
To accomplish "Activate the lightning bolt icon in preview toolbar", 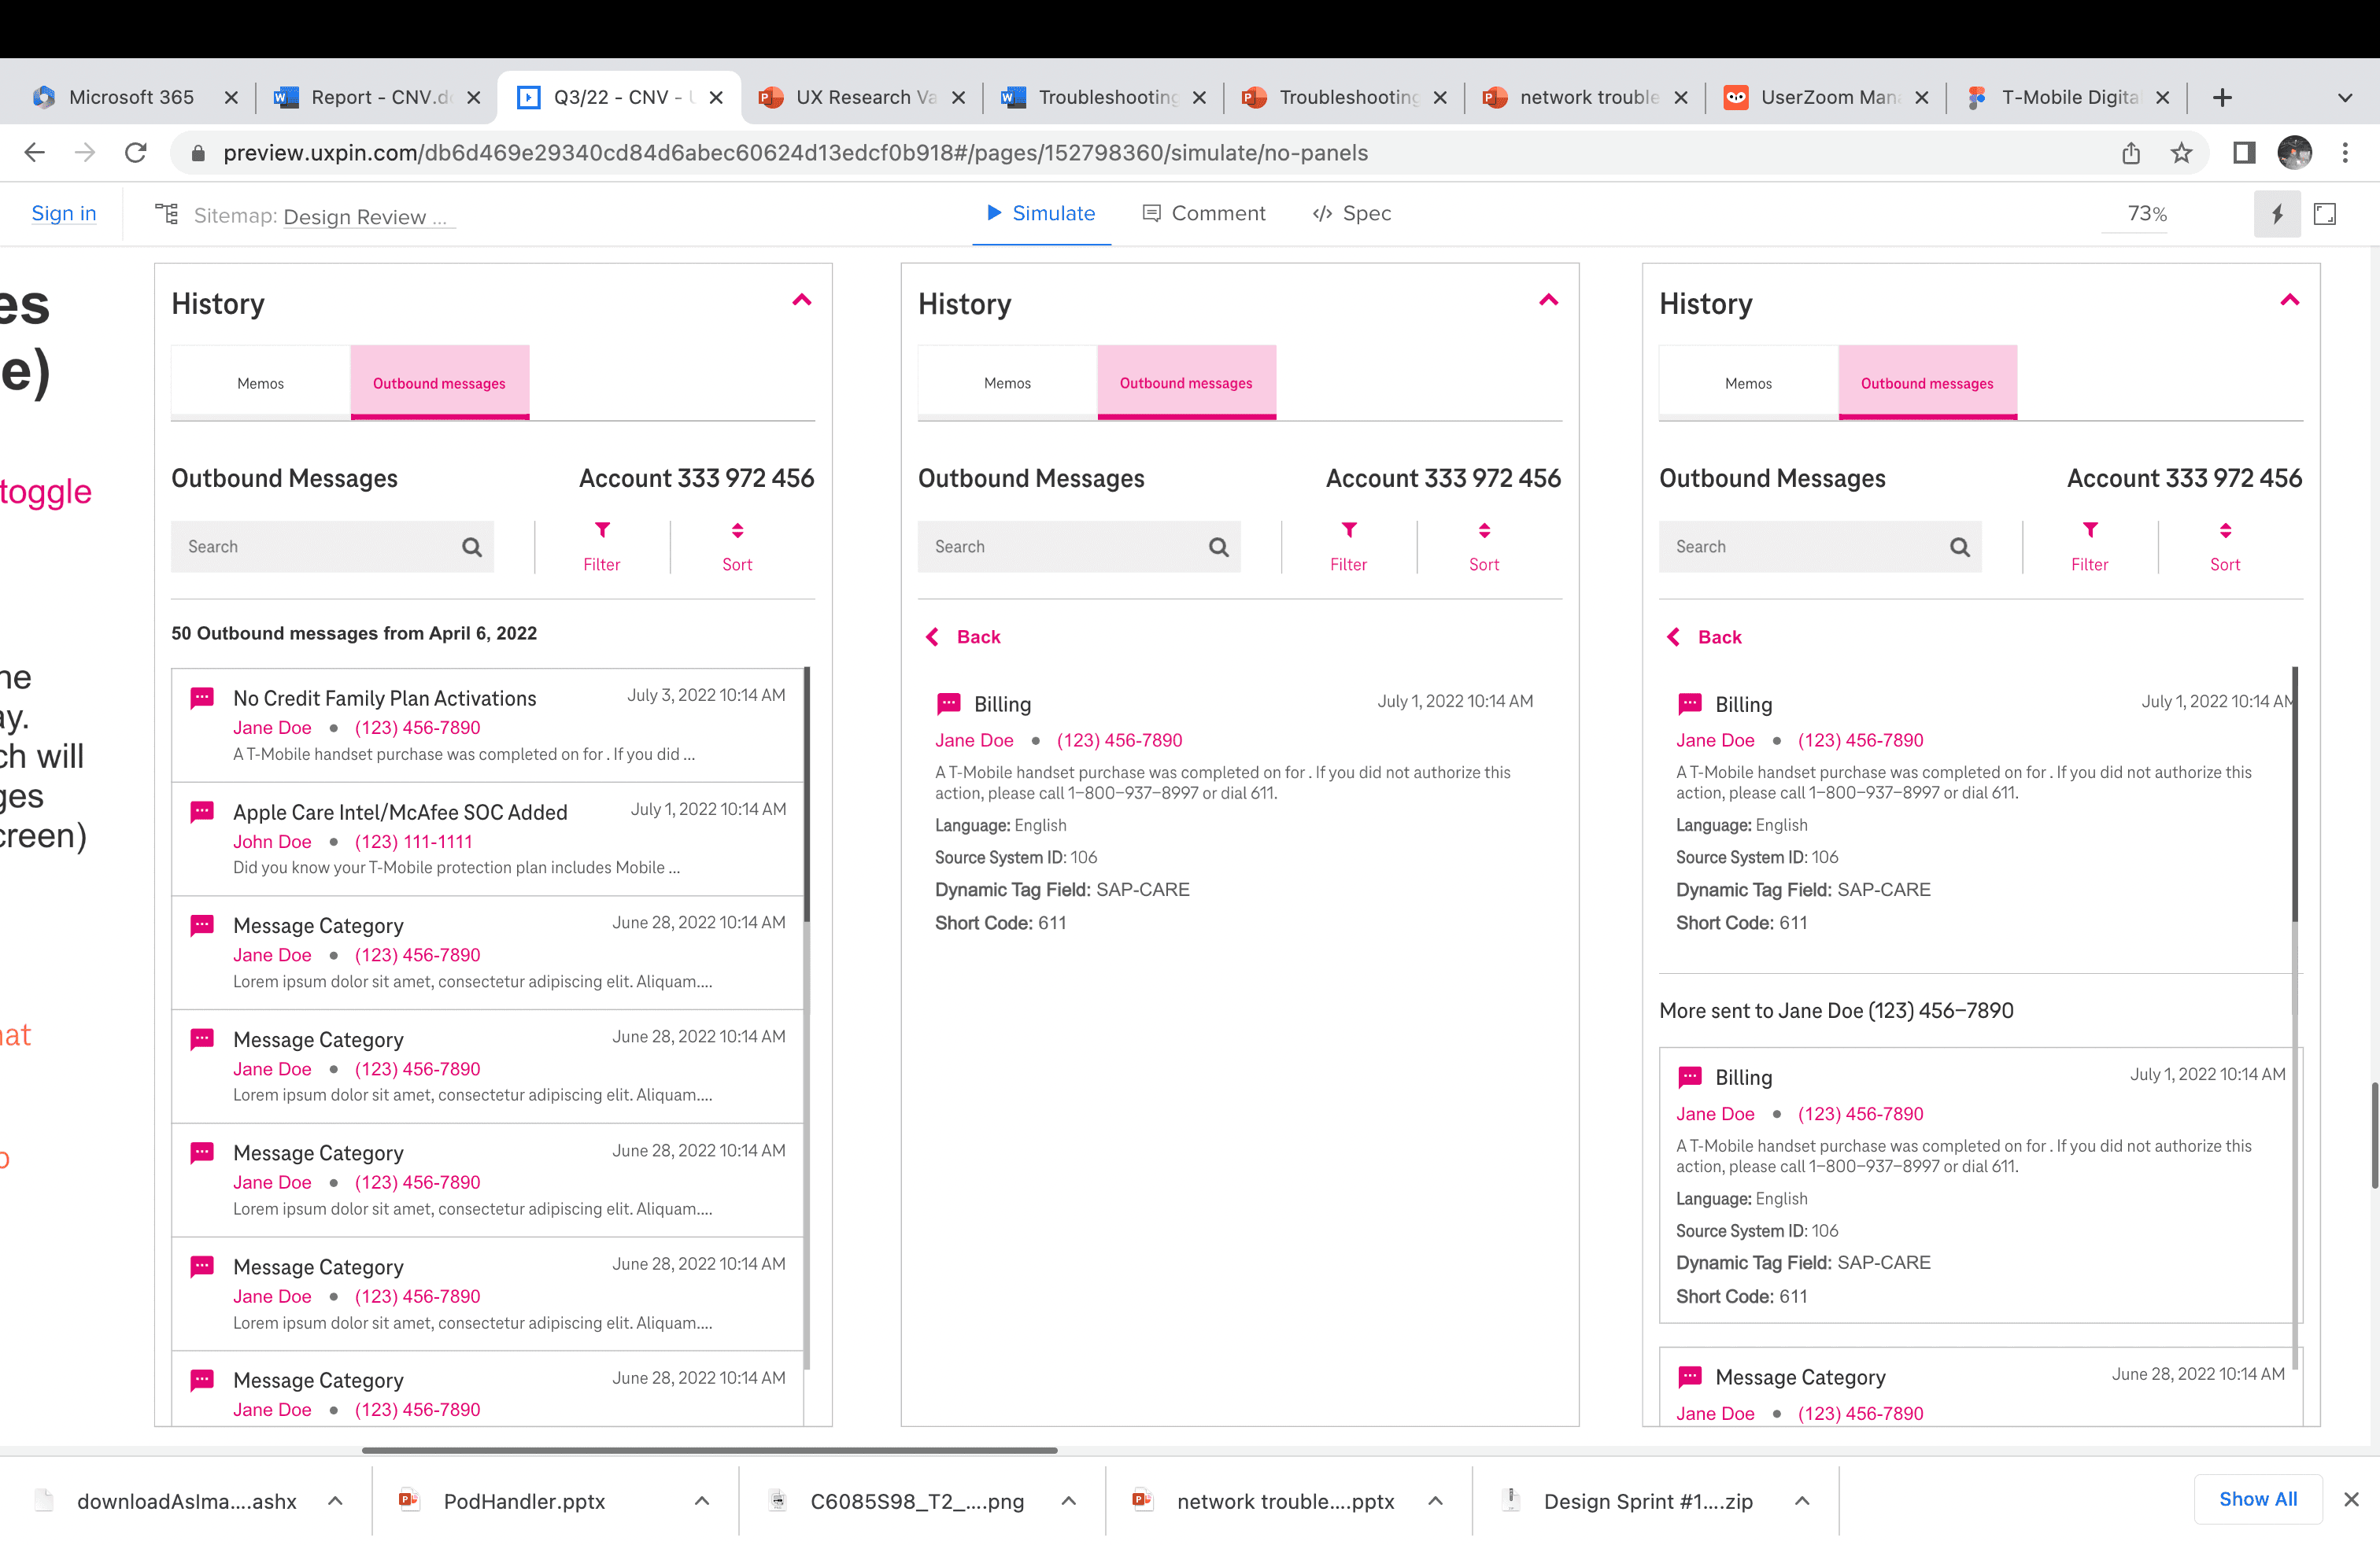I will 2277,213.
